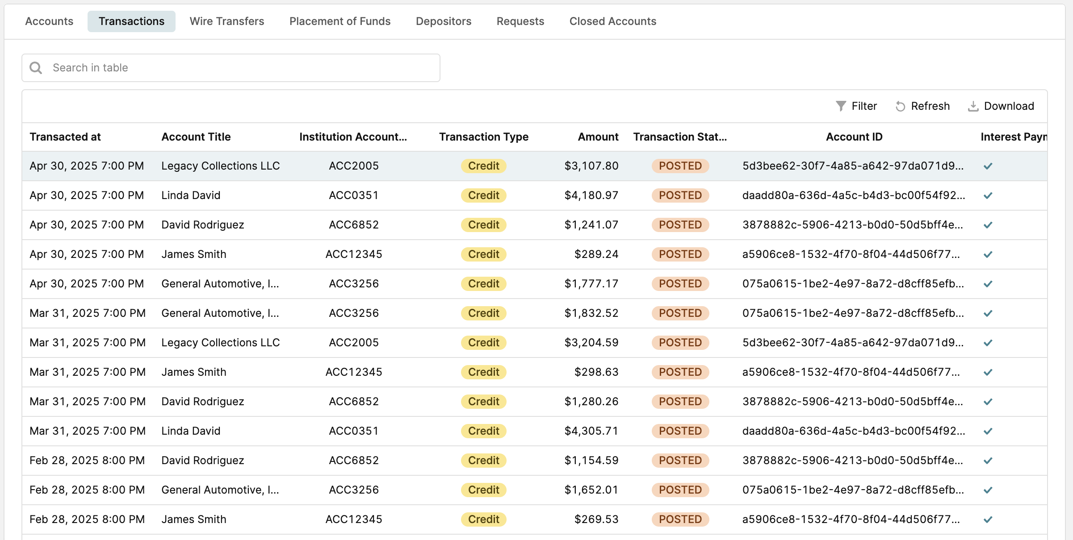Image resolution: width=1073 pixels, height=540 pixels.
Task: Click the Transaction Type column header
Action: (484, 137)
